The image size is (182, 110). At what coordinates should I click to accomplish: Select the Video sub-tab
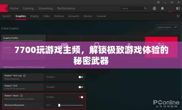pyautogui.click(x=47, y=16)
